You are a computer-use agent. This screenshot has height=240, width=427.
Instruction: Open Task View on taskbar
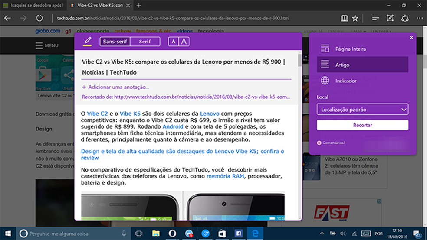138,234
